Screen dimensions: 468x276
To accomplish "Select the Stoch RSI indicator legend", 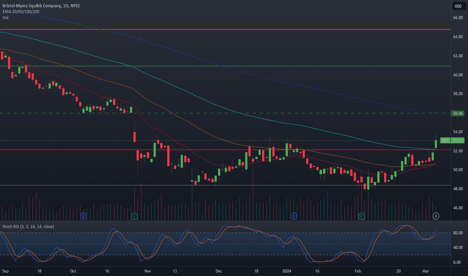I will [28, 227].
